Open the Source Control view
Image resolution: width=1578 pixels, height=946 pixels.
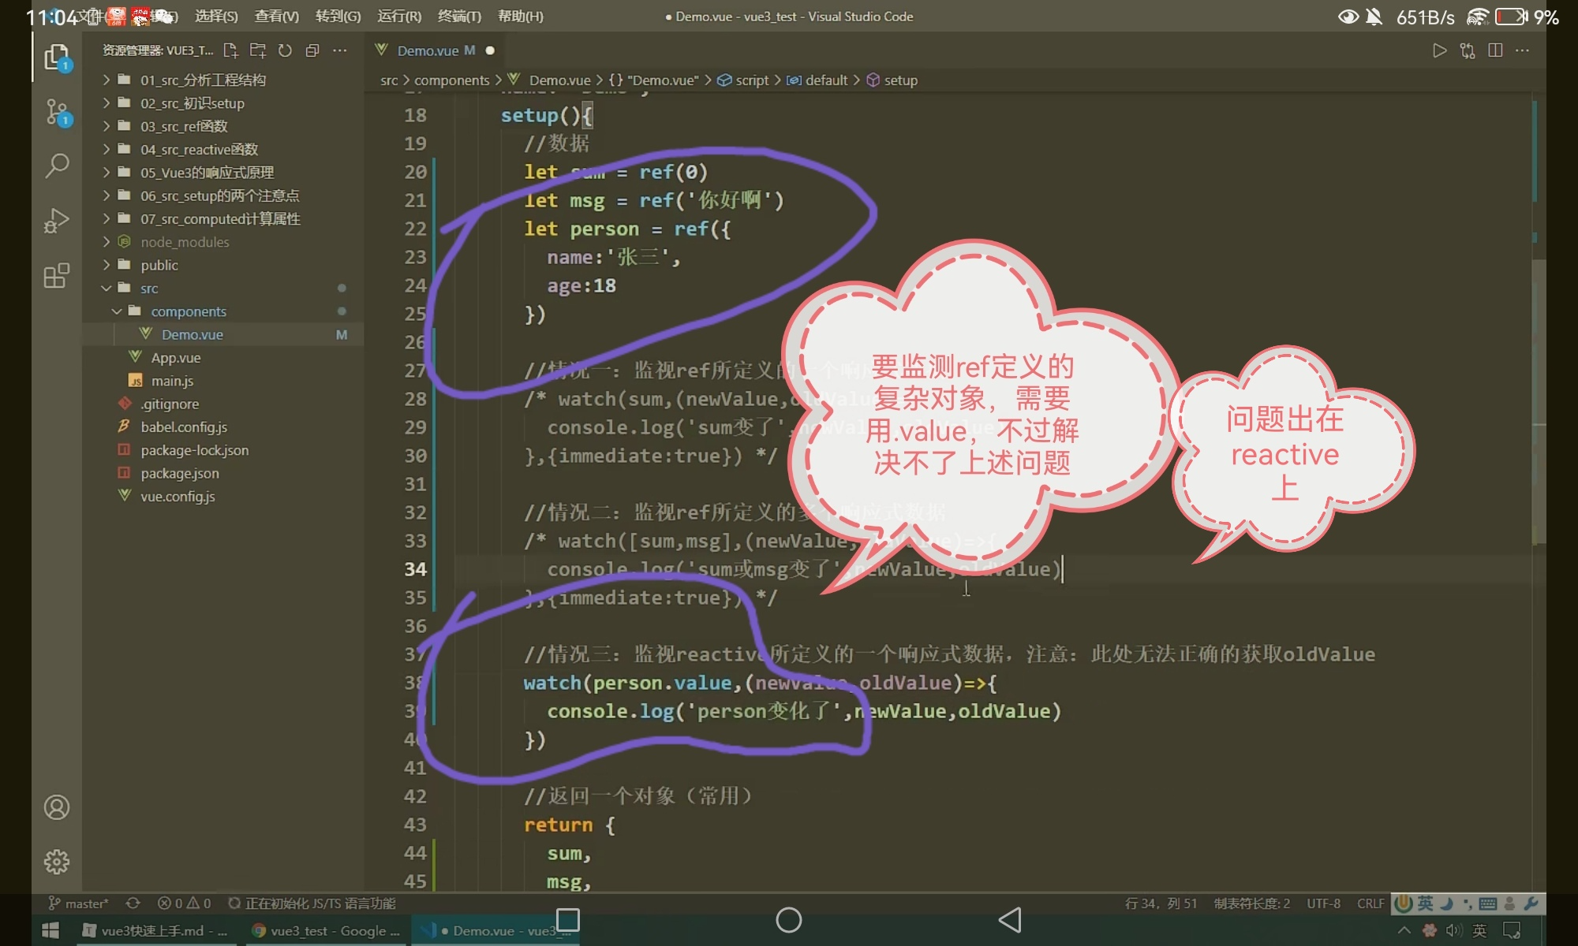click(57, 112)
